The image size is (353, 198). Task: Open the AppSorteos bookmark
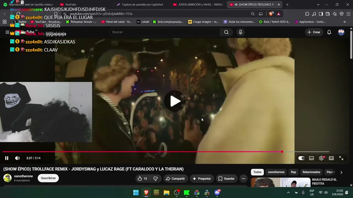[x=310, y=22]
